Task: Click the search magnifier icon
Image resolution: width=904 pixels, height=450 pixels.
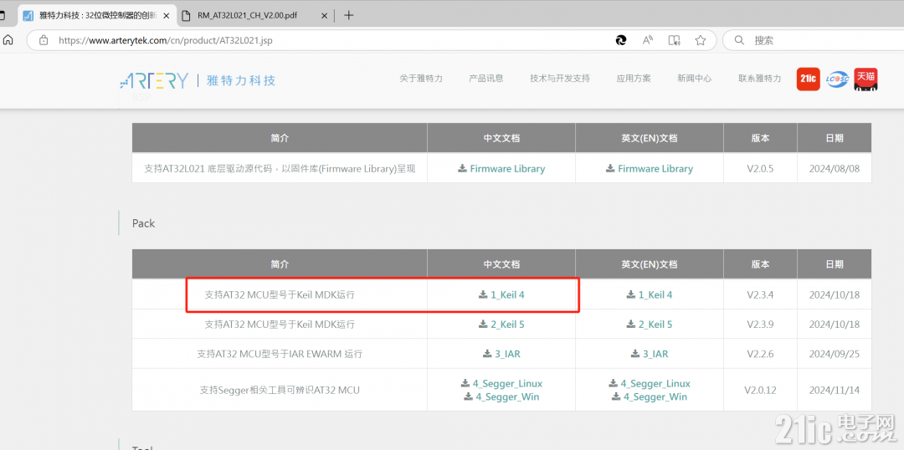Action: (740, 40)
